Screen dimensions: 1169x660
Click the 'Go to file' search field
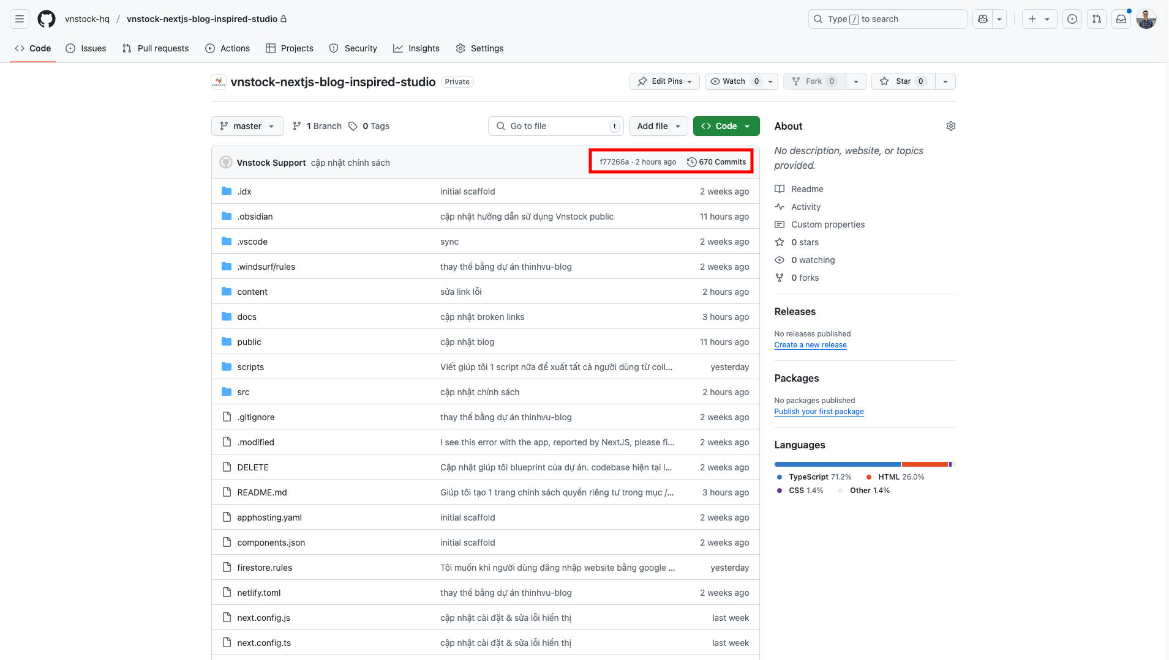coord(555,126)
